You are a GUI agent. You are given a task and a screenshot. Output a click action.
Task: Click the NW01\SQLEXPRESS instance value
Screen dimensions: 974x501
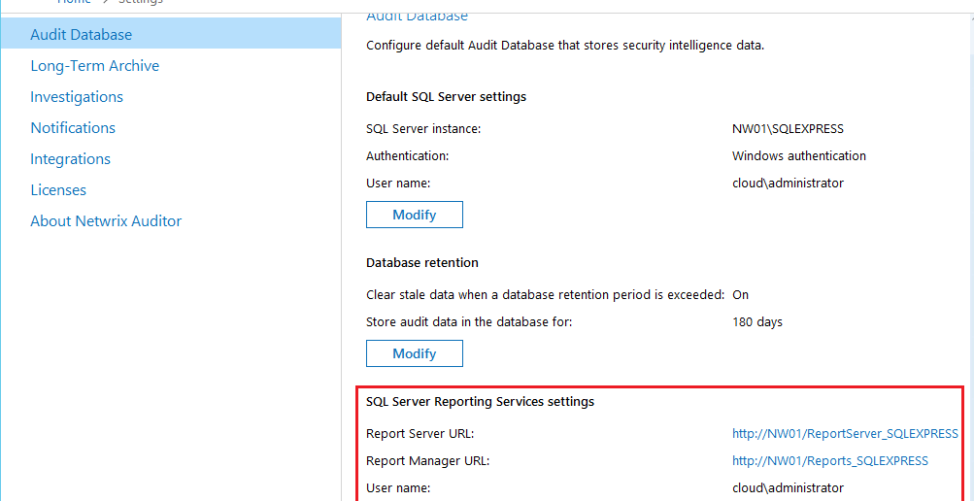tap(788, 128)
